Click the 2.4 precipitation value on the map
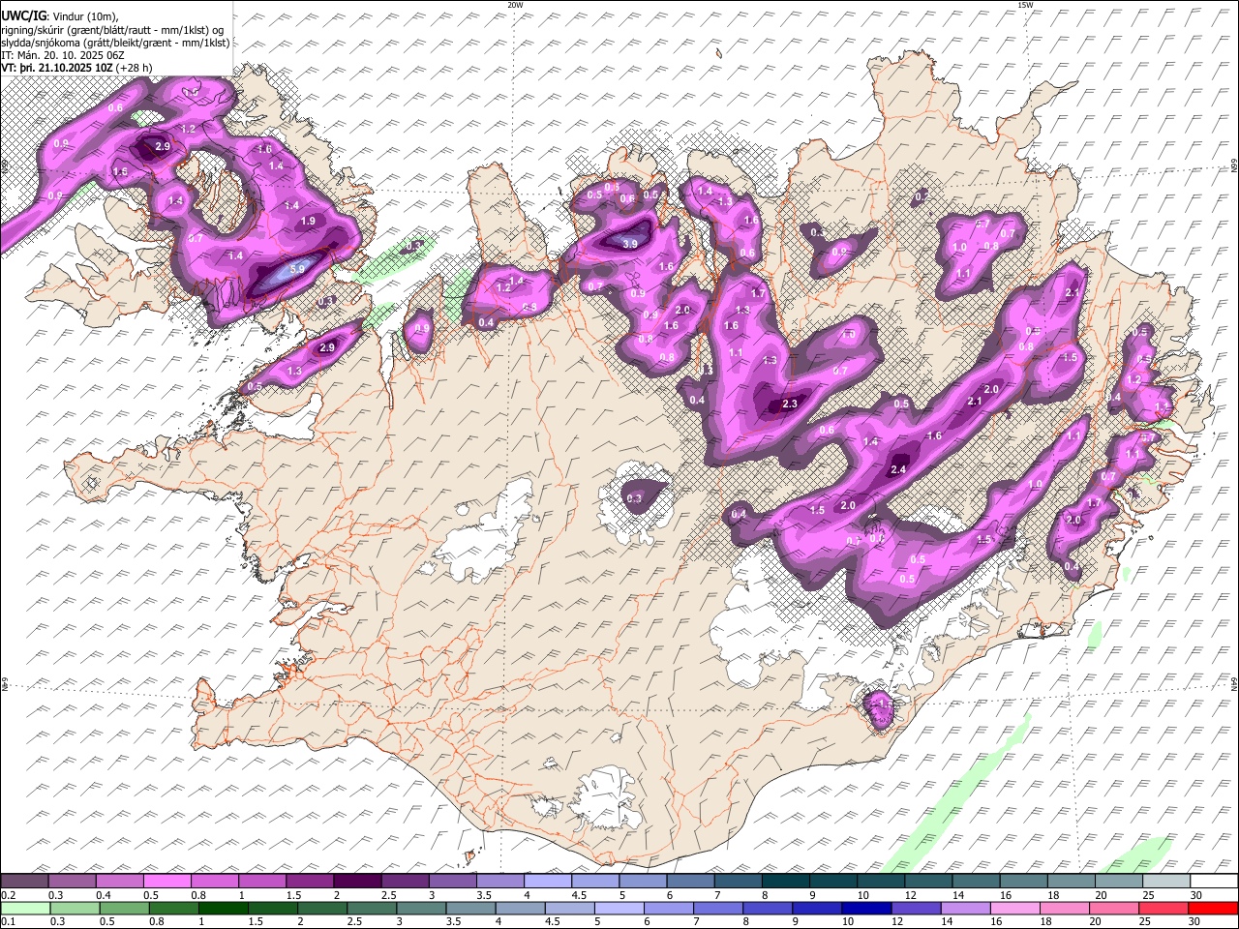The width and height of the screenshot is (1239, 929). (897, 469)
